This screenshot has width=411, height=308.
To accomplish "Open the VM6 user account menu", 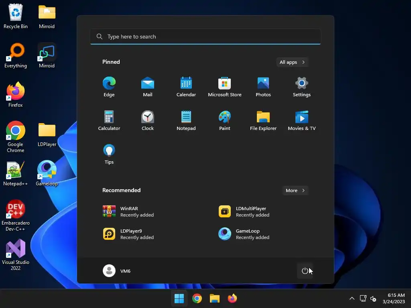I will pyautogui.click(x=117, y=271).
